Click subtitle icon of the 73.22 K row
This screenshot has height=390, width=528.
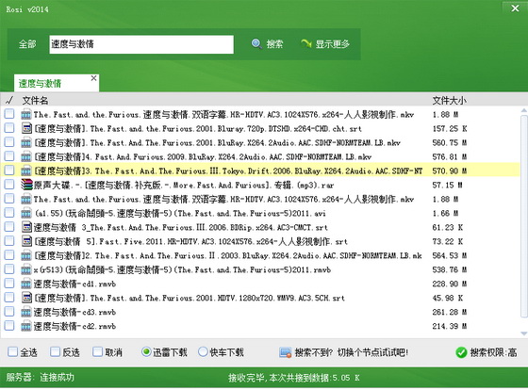26,241
